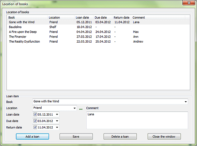The width and height of the screenshot is (197, 146).
Task: Click the Save button
Action: (x=76, y=136)
